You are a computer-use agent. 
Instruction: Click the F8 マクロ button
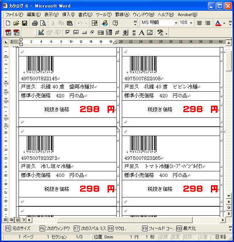coord(117,228)
